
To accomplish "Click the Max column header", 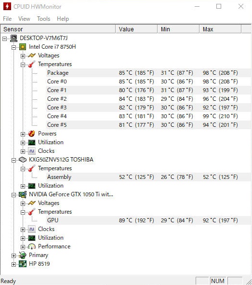I will (x=220, y=29).
